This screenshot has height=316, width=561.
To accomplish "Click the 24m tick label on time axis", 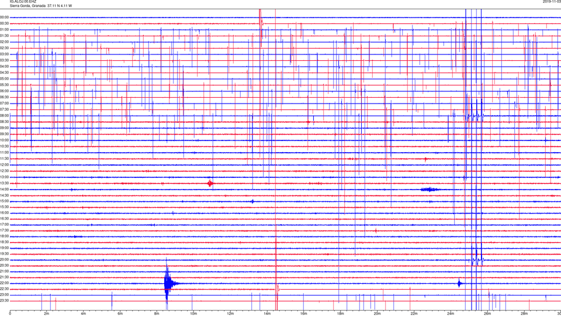I will click(x=451, y=314).
